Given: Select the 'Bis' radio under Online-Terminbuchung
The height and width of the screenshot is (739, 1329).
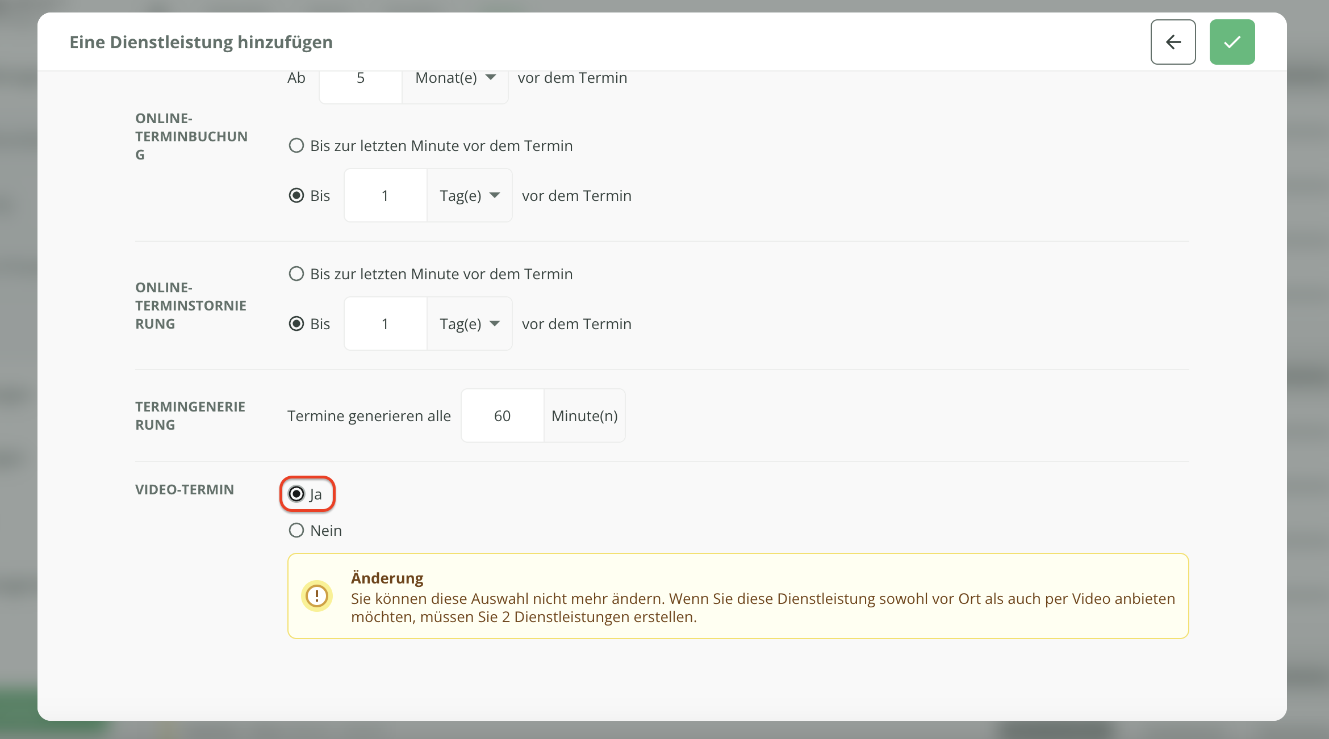Looking at the screenshot, I should 296,196.
